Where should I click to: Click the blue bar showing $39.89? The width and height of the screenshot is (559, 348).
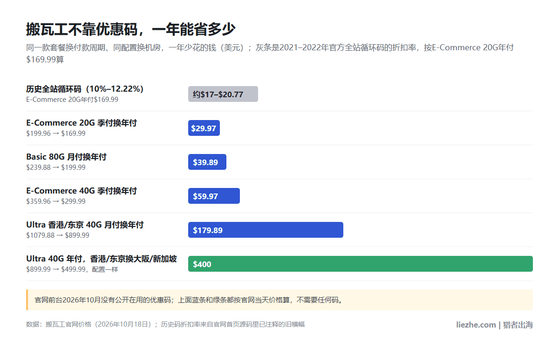click(x=207, y=162)
